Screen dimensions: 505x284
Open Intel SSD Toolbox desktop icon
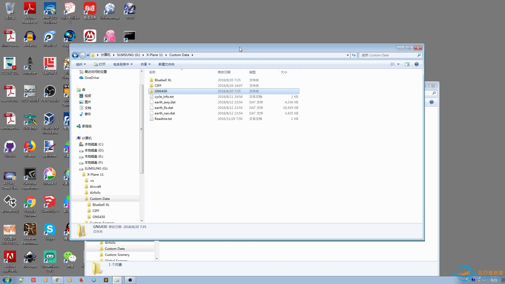pos(50,13)
